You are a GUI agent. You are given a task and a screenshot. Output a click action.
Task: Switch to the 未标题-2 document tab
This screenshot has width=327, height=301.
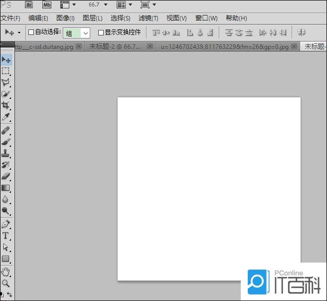click(x=115, y=46)
